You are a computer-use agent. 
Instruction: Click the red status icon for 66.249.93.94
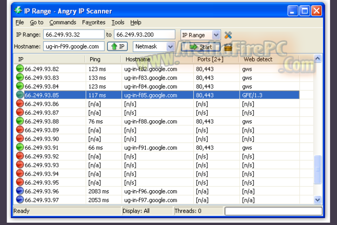[x=20, y=173]
